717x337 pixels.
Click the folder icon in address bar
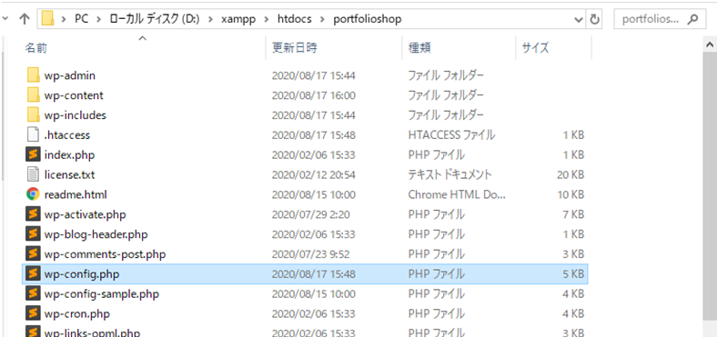48,19
